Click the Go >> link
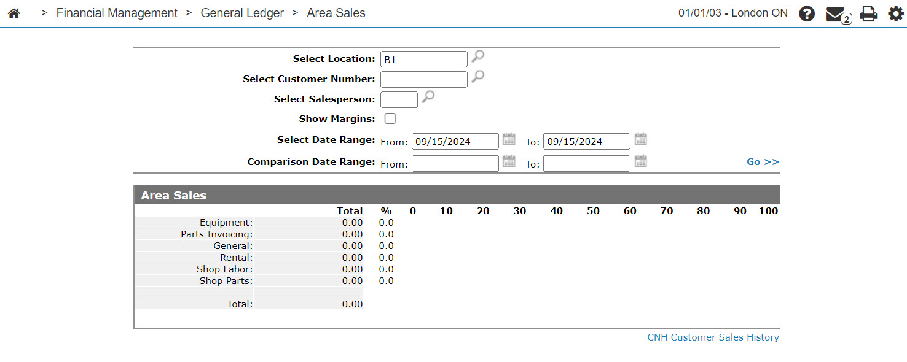907x362 pixels. pos(763,162)
